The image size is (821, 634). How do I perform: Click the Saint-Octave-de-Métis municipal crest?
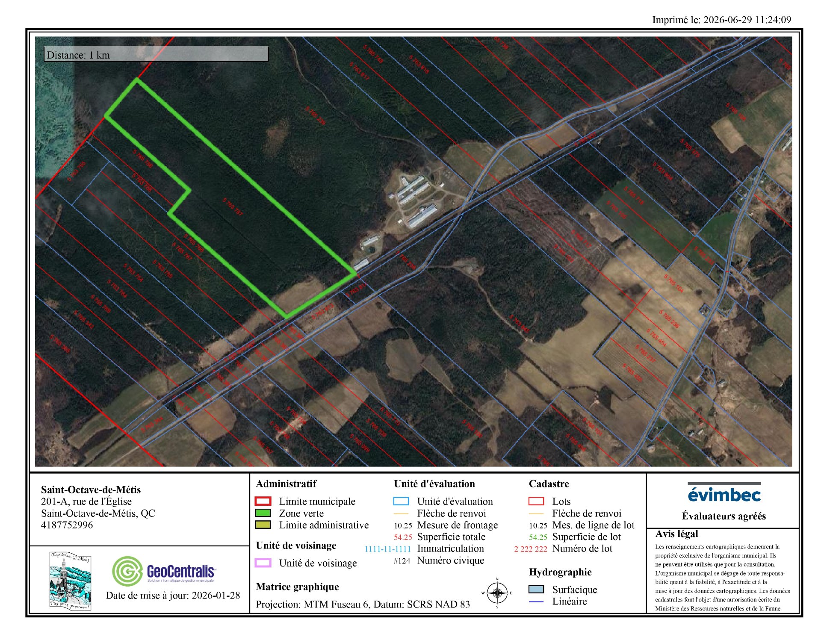pyautogui.click(x=71, y=581)
